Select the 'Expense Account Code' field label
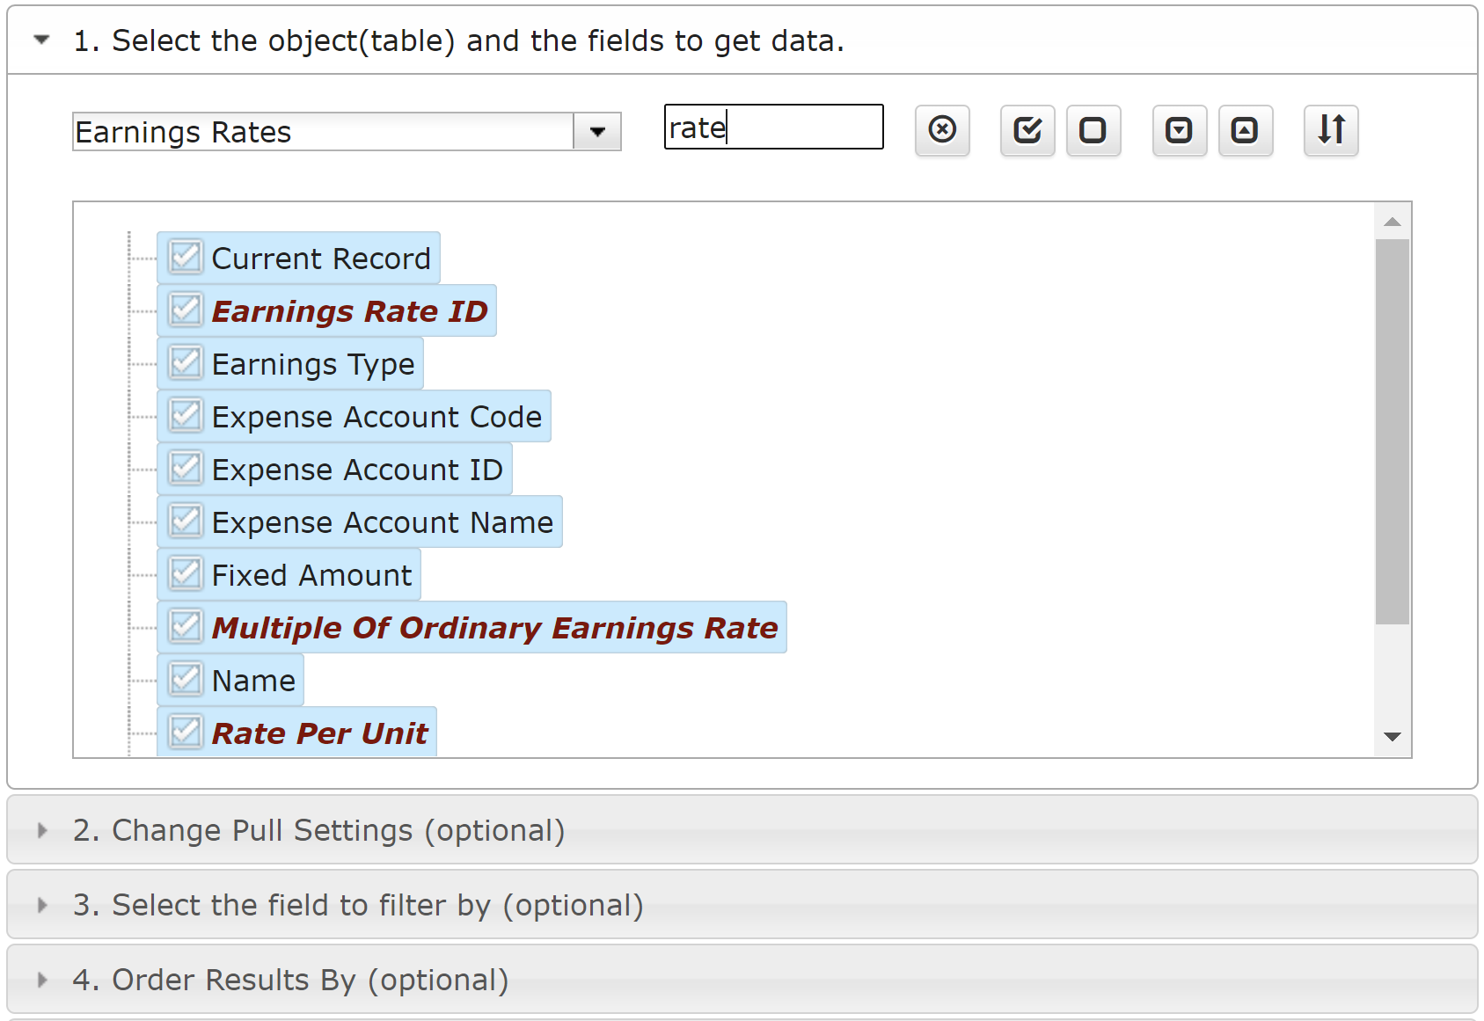The height and width of the screenshot is (1021, 1484). tap(377, 417)
